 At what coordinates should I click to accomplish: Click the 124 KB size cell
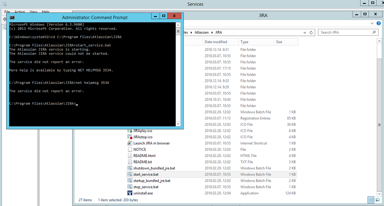pos(291,193)
